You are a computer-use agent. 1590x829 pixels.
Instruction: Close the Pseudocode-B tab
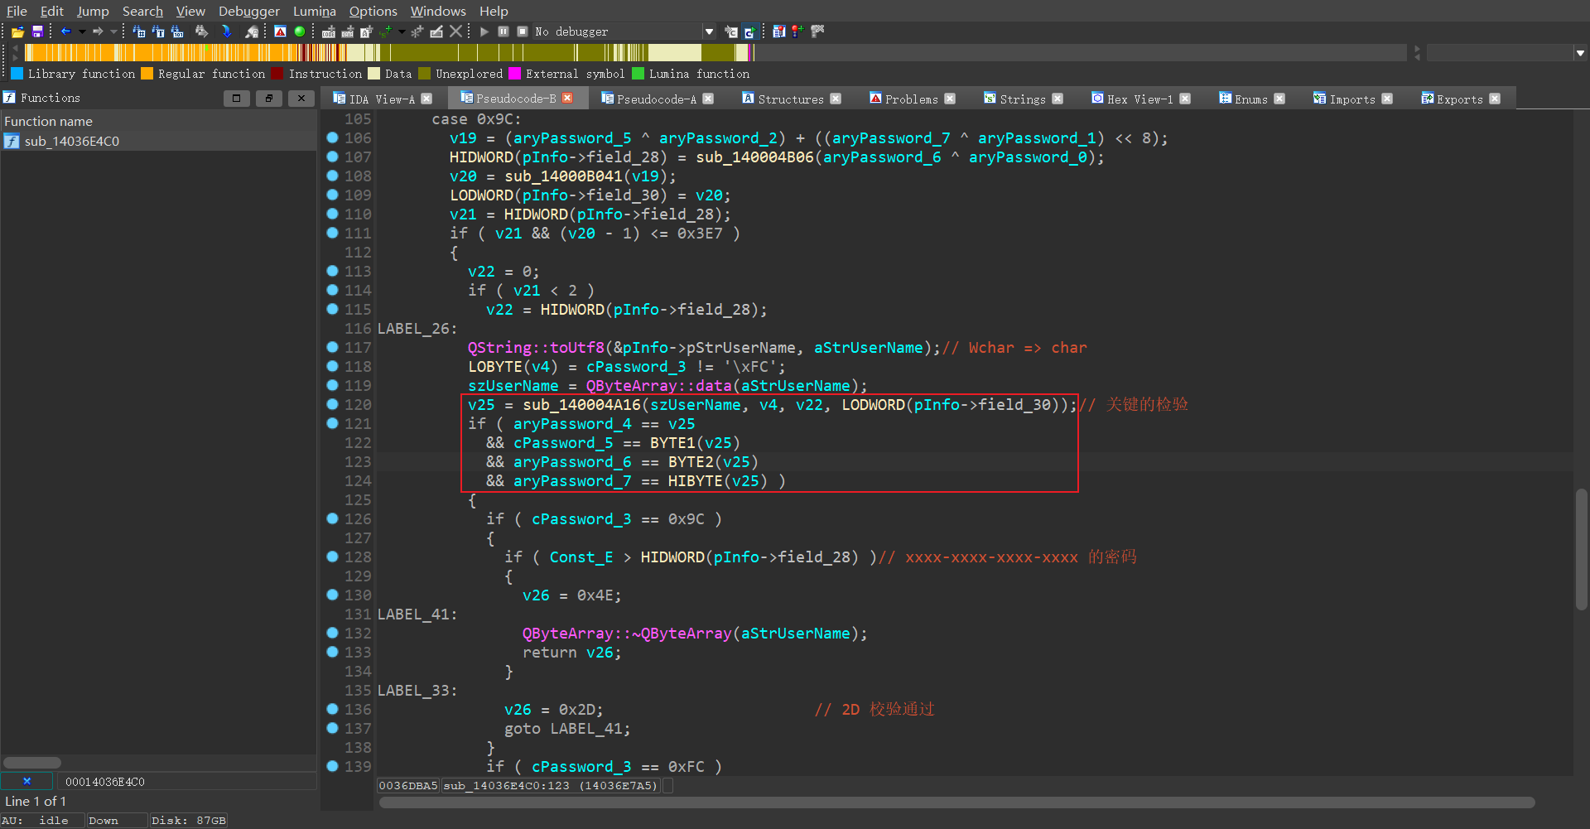pyautogui.click(x=567, y=98)
